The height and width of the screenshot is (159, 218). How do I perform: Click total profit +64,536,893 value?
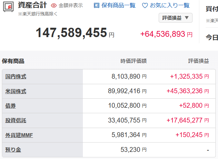[163, 34]
